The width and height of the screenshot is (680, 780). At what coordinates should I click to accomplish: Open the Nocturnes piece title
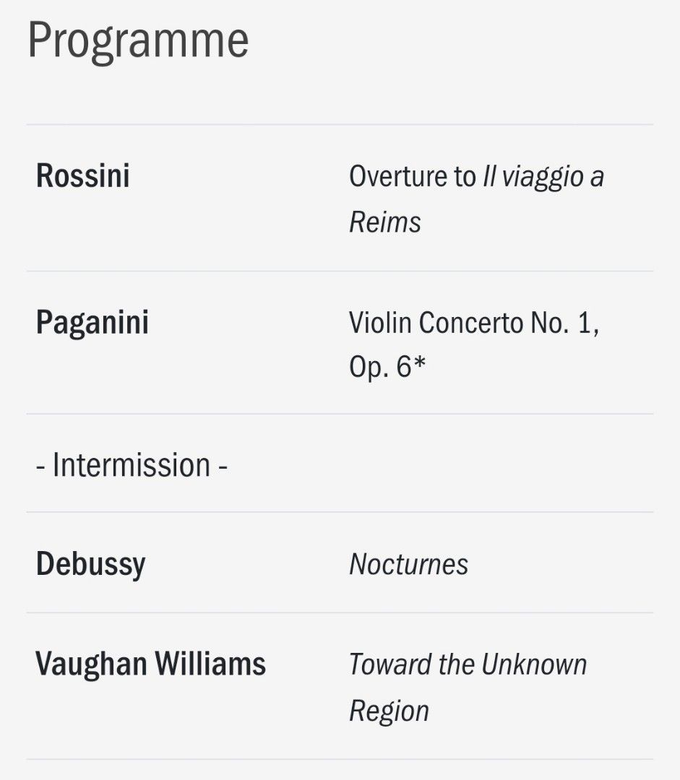[409, 564]
